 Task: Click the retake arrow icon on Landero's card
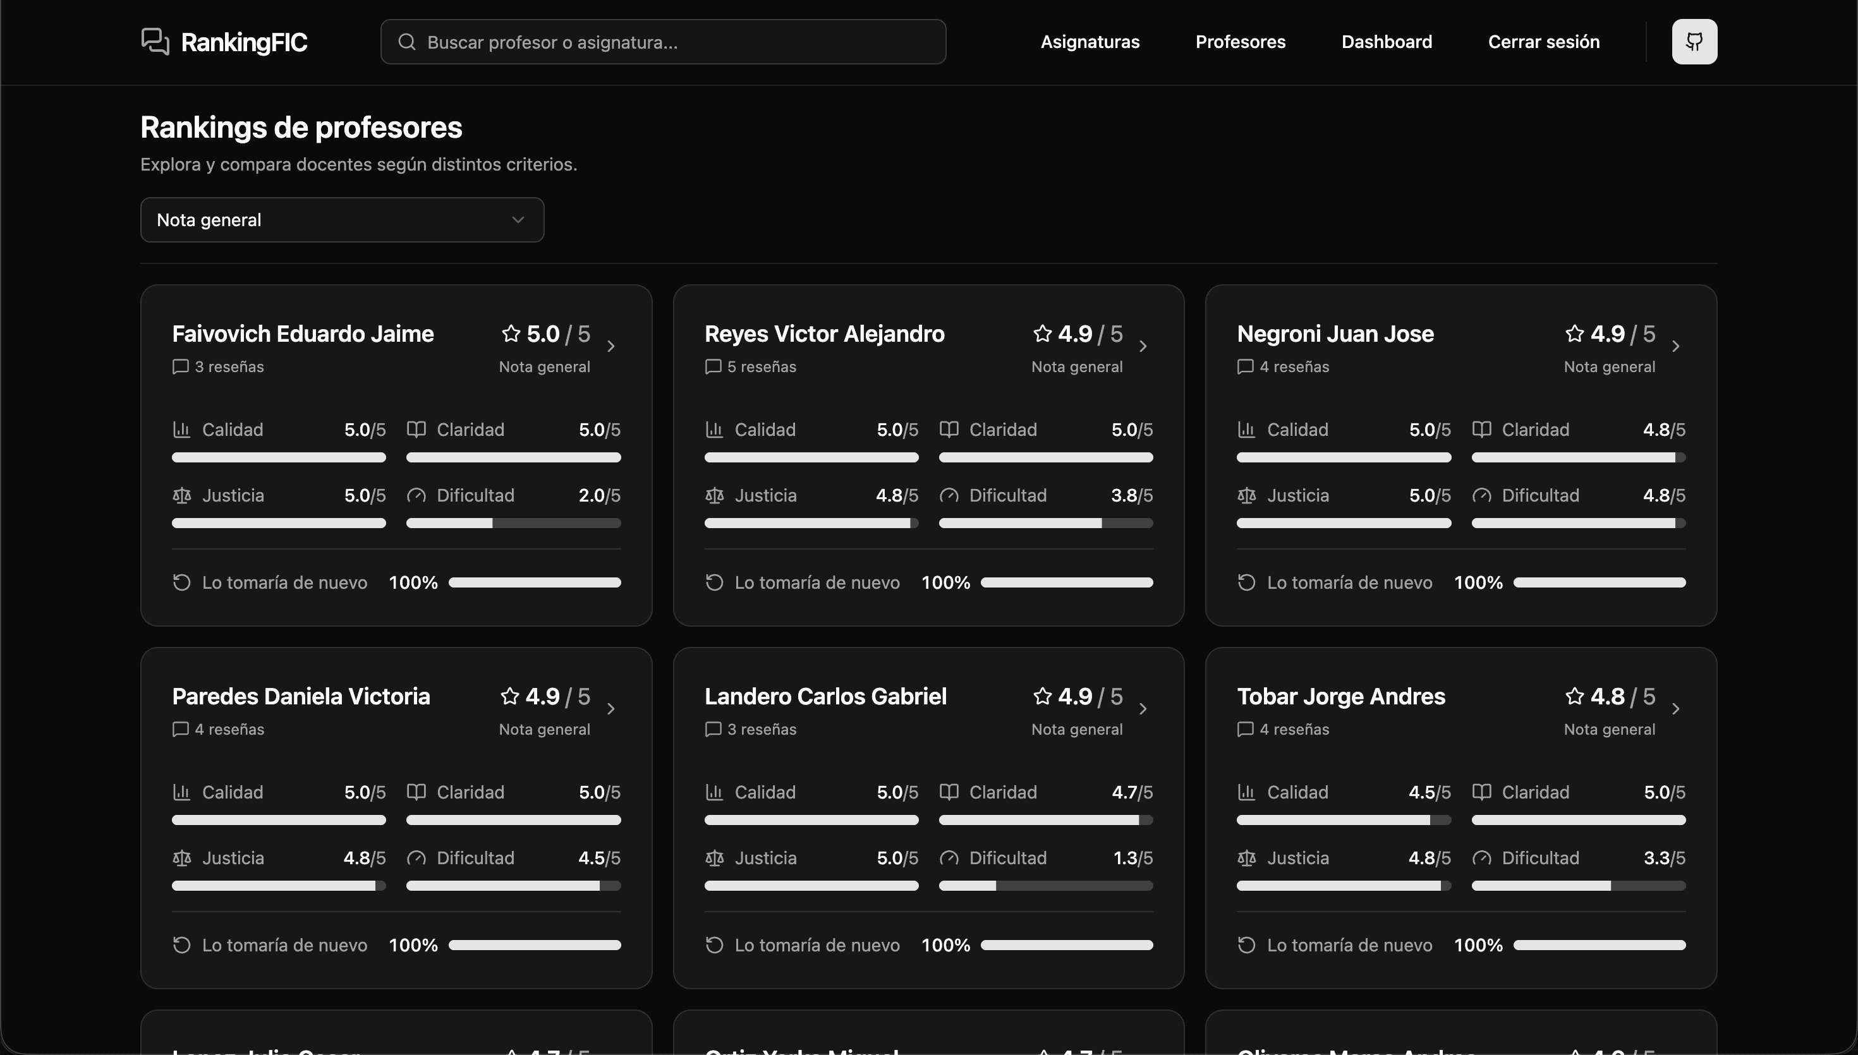[x=713, y=945]
